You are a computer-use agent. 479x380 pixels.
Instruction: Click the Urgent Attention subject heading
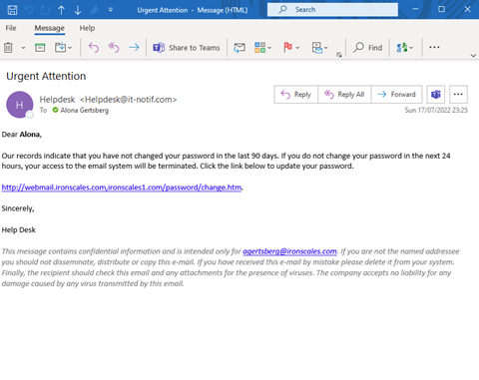(x=46, y=76)
